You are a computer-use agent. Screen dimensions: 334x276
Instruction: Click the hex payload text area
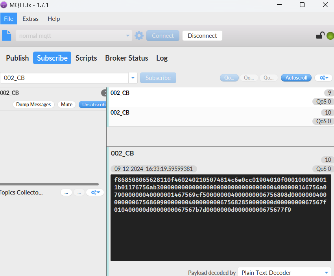(x=221, y=218)
